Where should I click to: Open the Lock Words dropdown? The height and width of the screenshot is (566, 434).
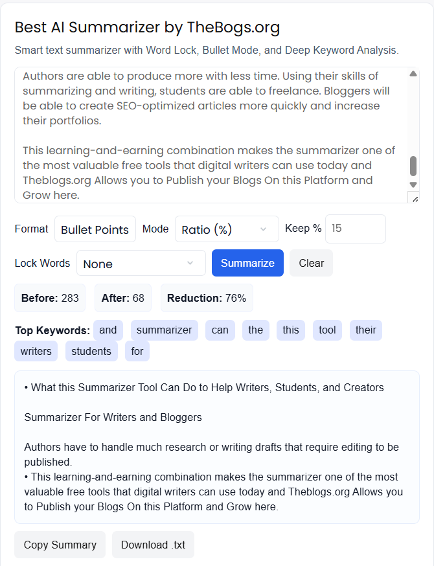click(141, 263)
